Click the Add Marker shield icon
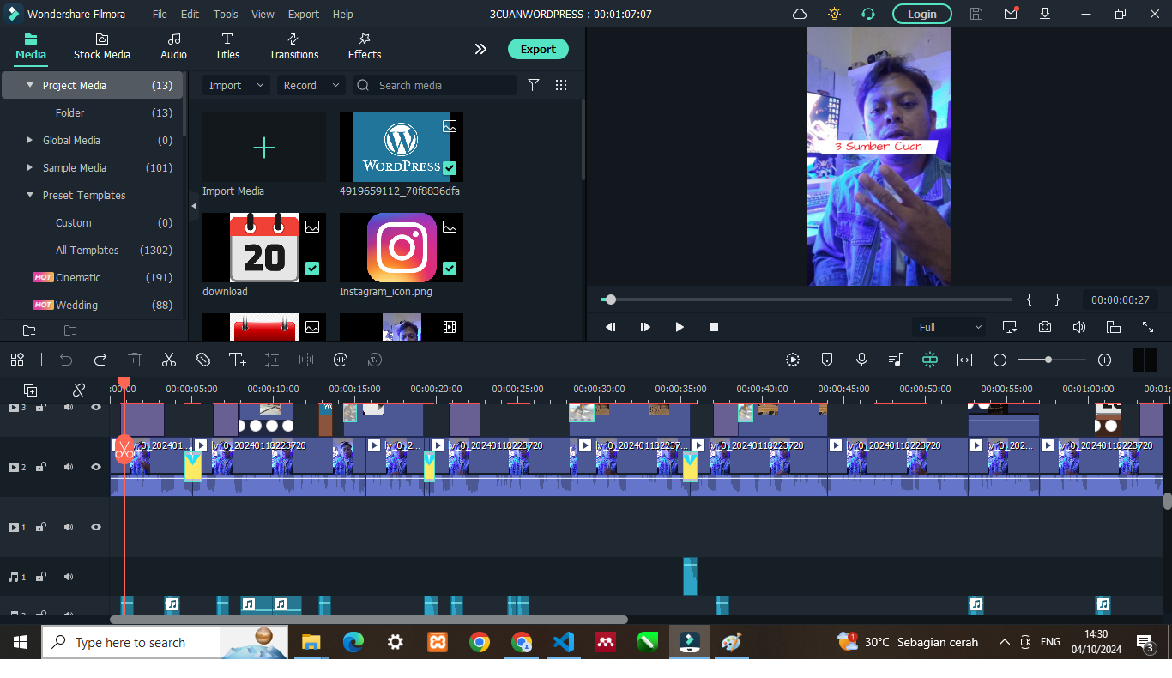This screenshot has width=1172, height=678. pos(827,360)
